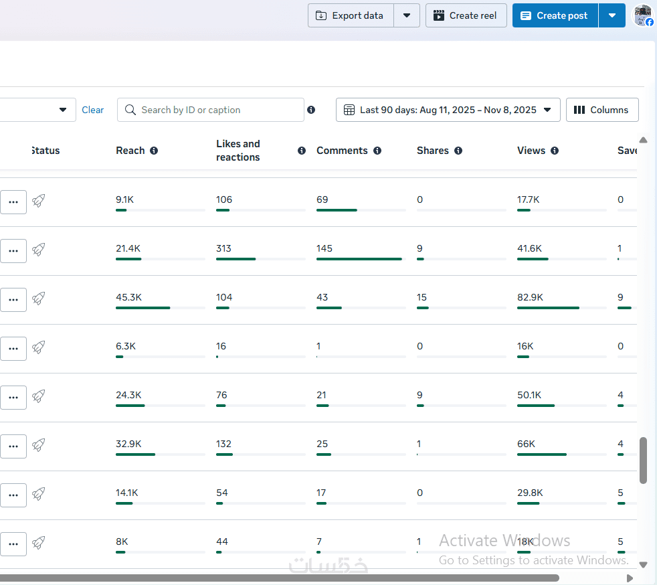This screenshot has height=585, width=657.
Task: Open three-dot menu for 21.4K reach row
Action: 13,250
